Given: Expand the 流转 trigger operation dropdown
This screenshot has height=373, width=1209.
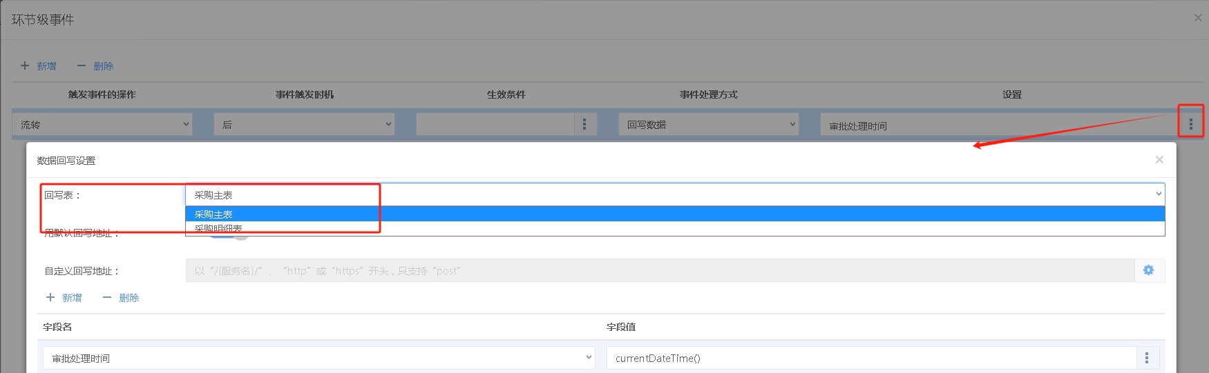Looking at the screenshot, I should (102, 125).
